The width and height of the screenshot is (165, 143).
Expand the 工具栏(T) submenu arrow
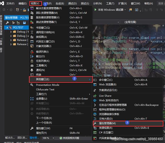90,94
